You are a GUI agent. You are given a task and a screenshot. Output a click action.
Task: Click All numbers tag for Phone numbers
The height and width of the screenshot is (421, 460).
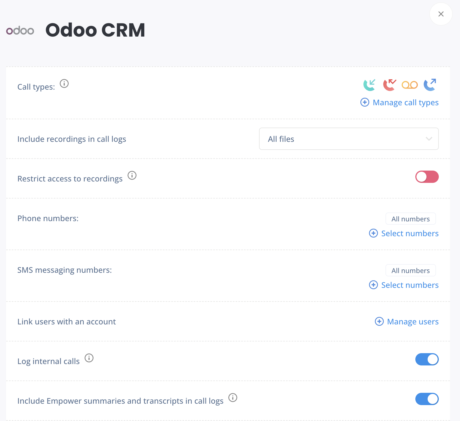(410, 219)
